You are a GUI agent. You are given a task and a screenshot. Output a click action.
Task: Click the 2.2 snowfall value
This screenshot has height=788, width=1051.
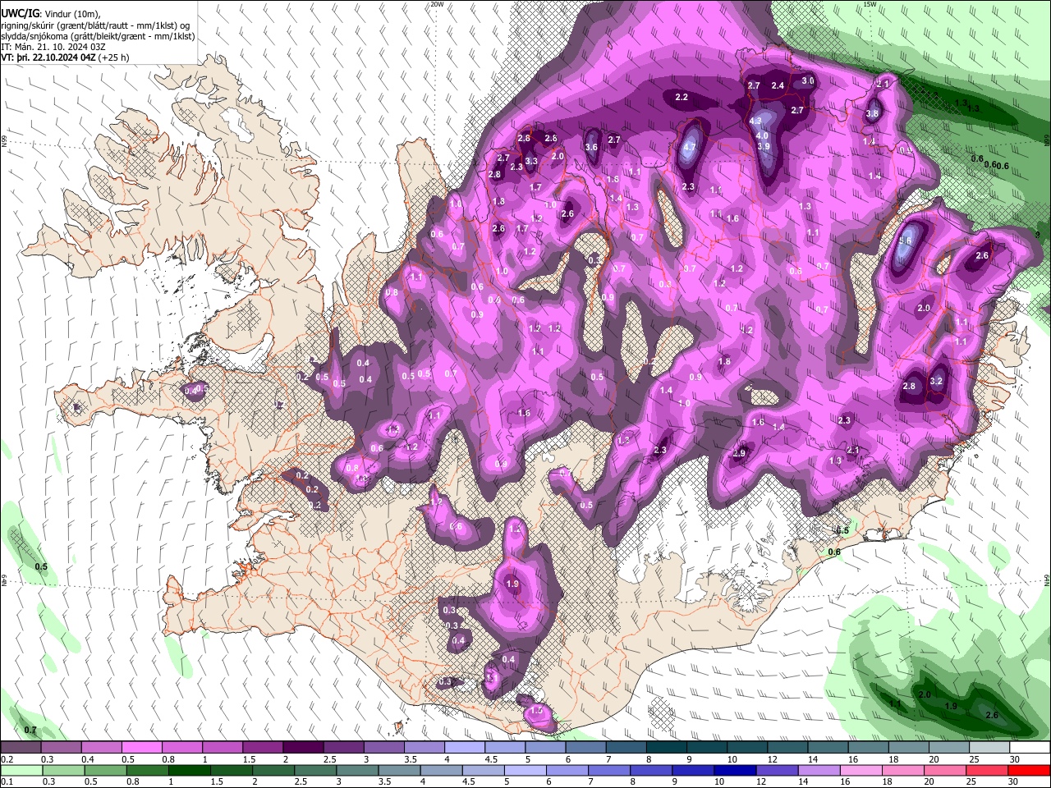tap(682, 98)
